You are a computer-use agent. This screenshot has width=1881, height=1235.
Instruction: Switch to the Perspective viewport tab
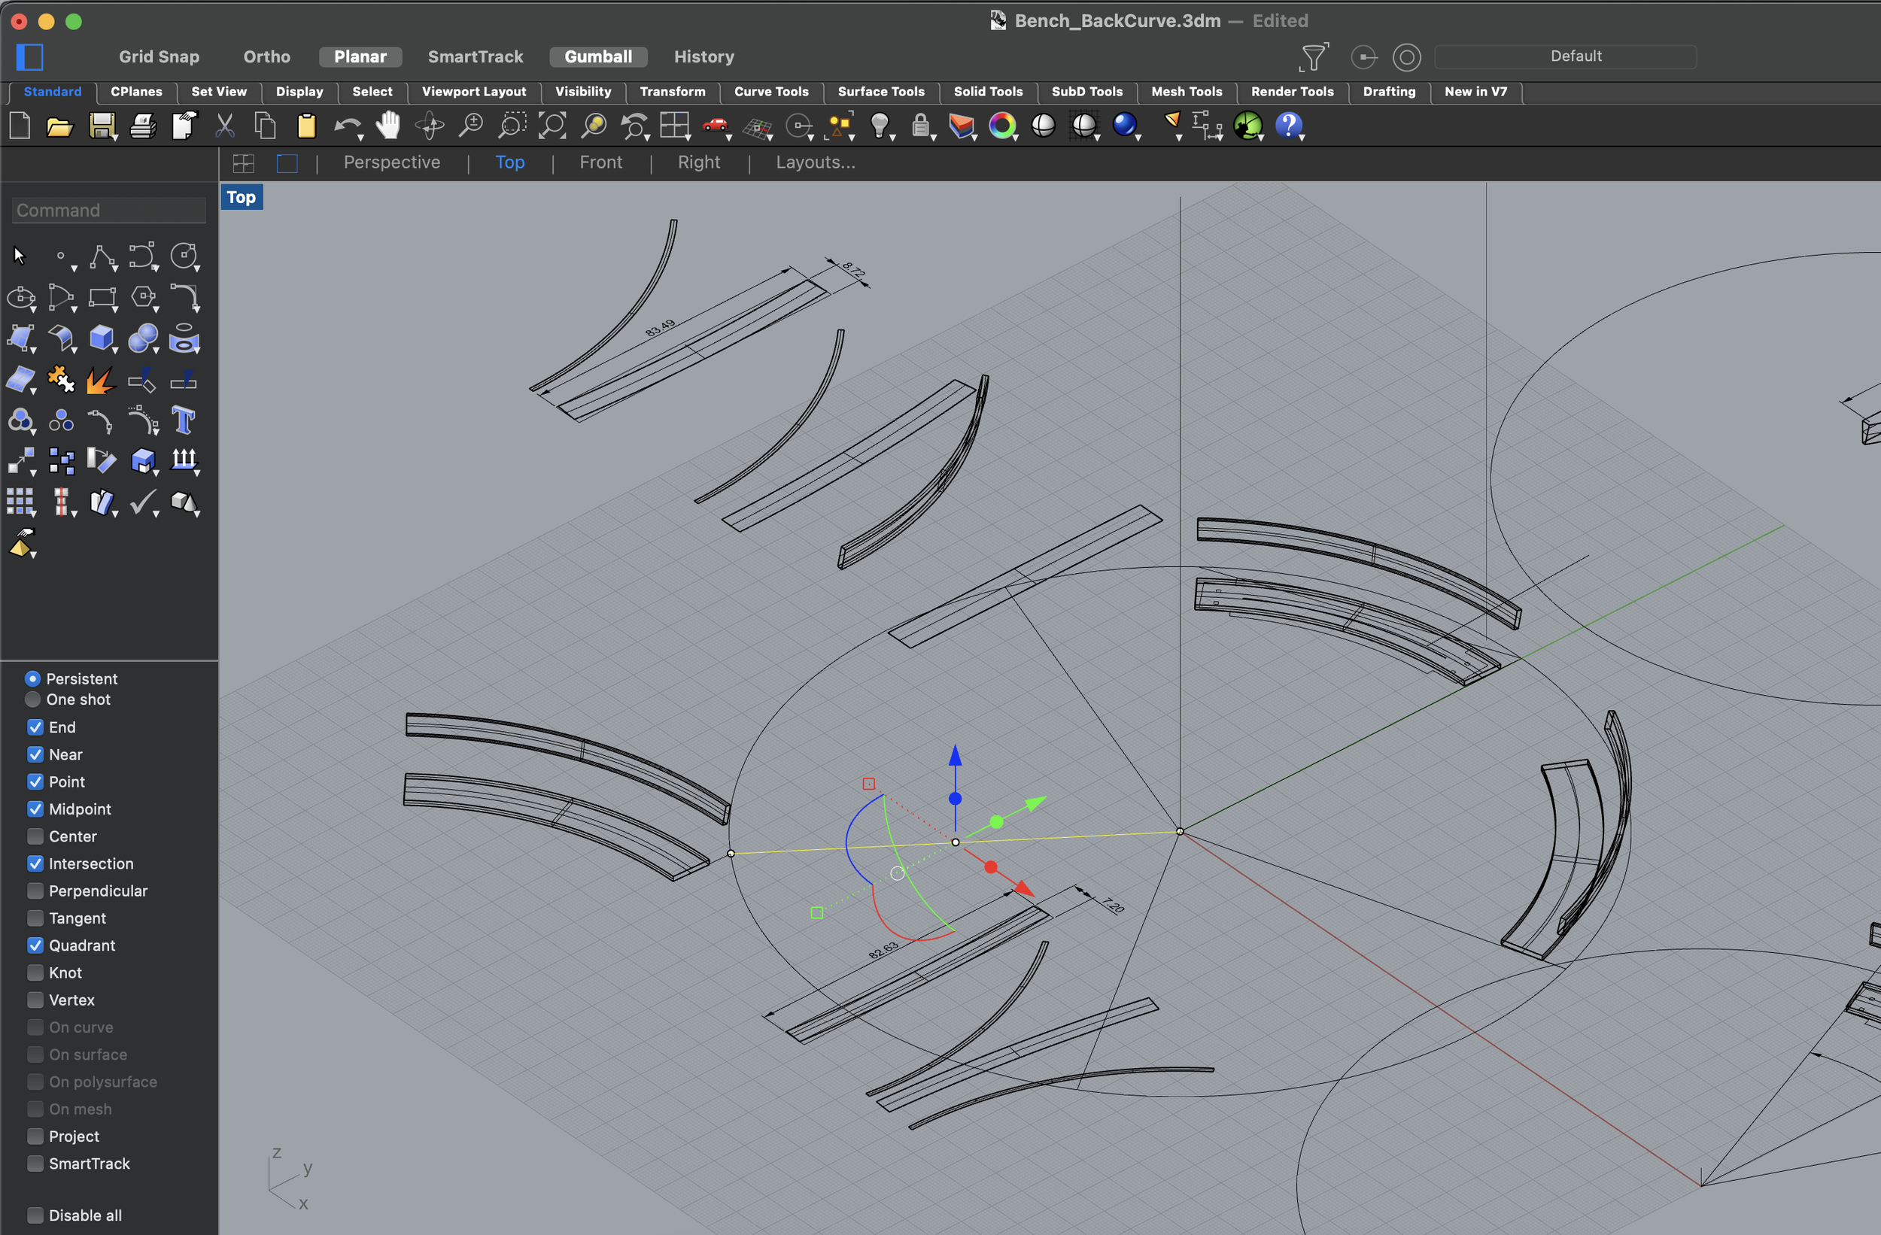click(392, 162)
